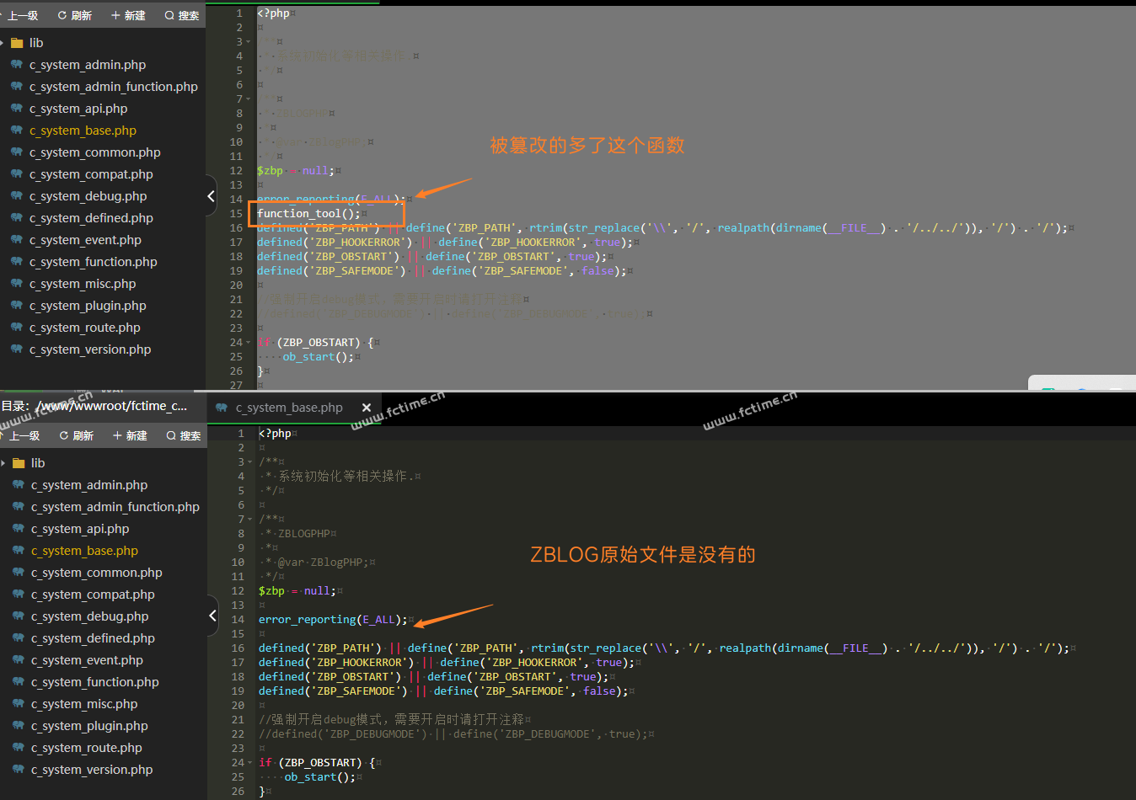Click lib folder icon in top file tree
This screenshot has height=800, width=1136.
[17, 43]
